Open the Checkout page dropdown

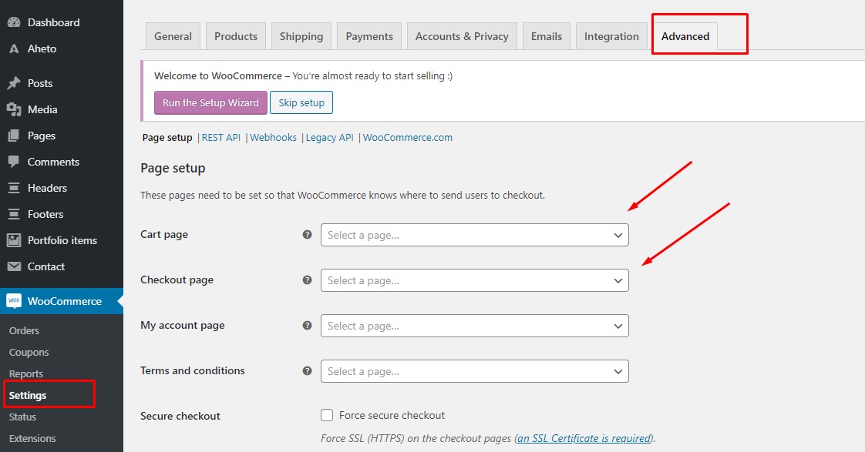474,280
